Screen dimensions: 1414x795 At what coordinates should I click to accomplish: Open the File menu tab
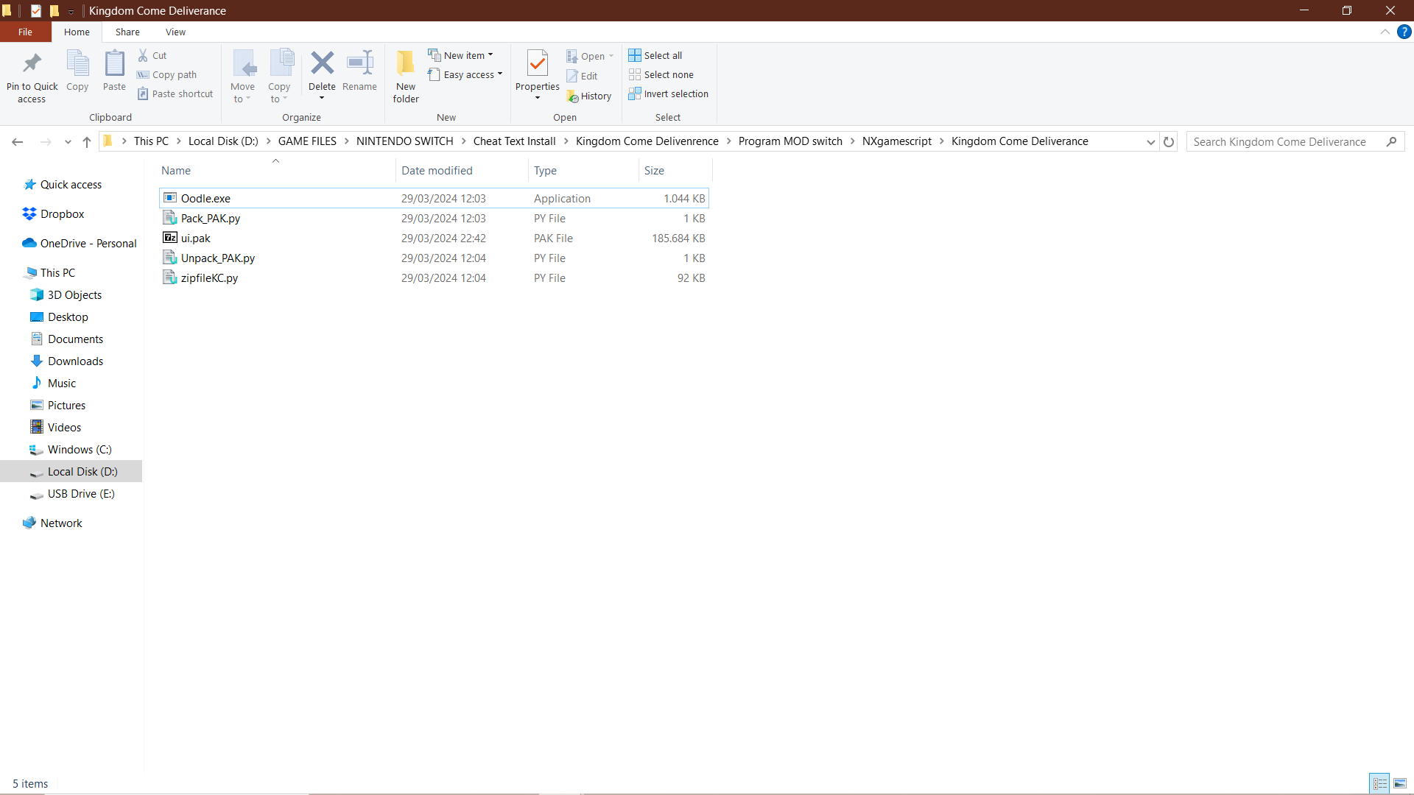click(x=25, y=32)
